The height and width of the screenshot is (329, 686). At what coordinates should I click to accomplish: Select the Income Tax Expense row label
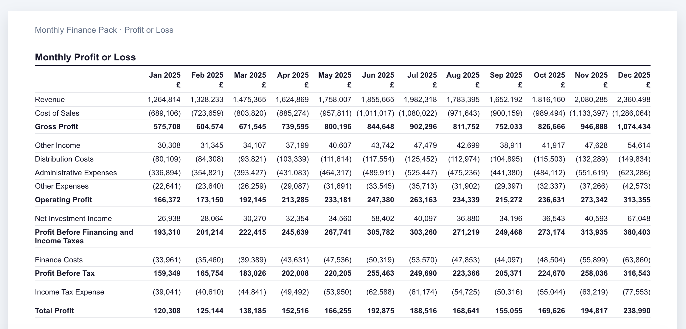click(69, 292)
